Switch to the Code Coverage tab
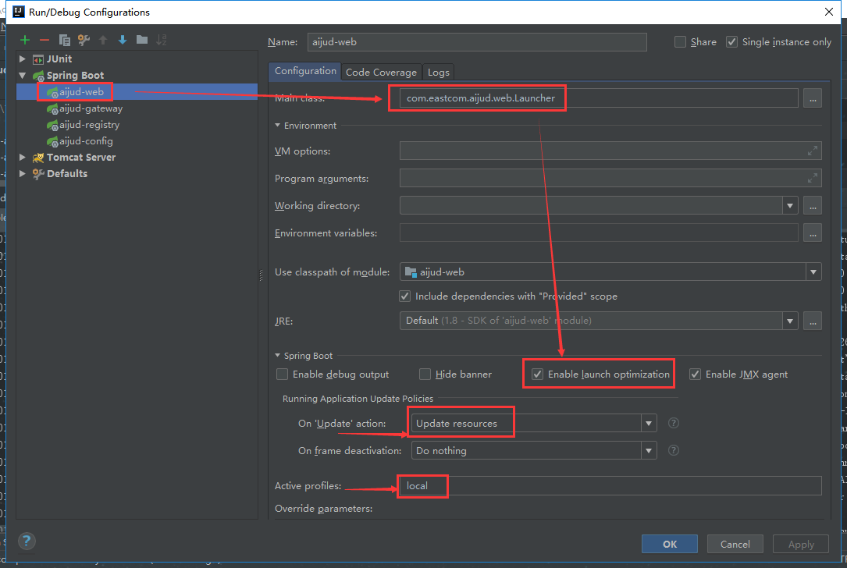 coord(382,73)
